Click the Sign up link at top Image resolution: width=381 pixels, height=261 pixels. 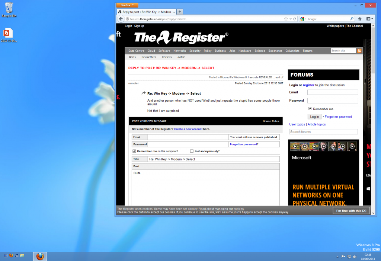[x=139, y=26]
